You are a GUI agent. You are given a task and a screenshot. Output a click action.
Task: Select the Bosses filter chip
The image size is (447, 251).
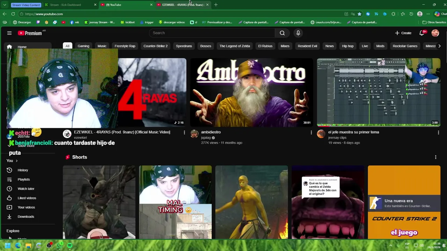coord(206,46)
